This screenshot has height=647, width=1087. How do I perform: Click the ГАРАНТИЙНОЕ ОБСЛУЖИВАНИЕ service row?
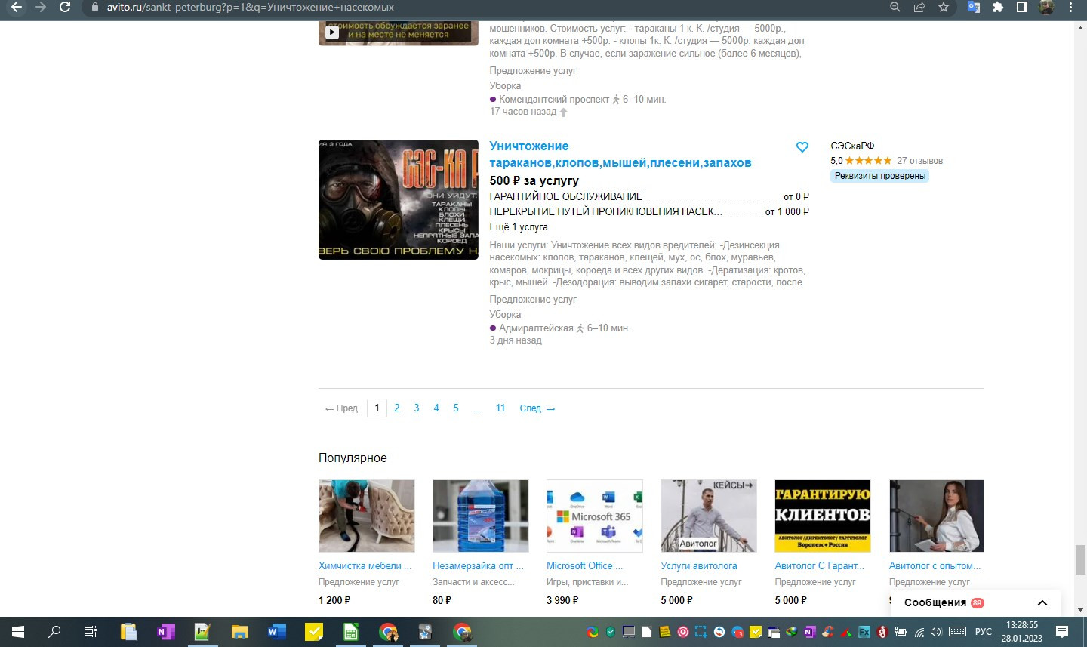649,196
